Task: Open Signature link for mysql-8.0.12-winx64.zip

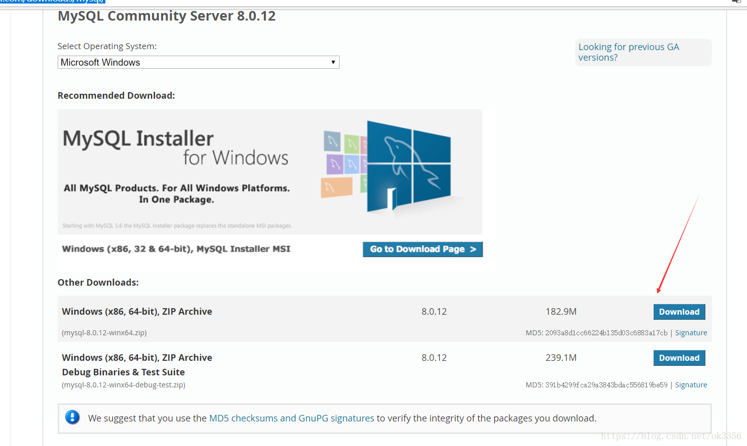Action: coord(691,333)
